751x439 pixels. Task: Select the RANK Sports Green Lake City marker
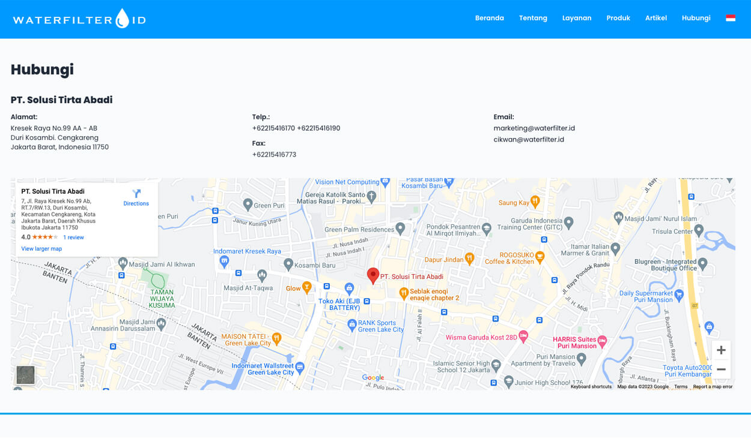352,324
